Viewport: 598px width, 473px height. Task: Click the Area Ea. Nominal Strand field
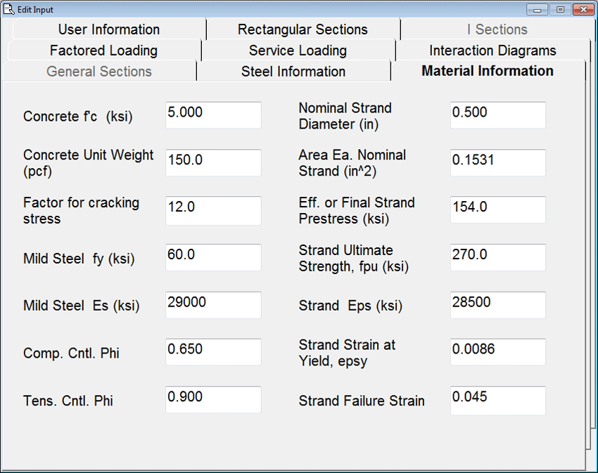pos(497,162)
